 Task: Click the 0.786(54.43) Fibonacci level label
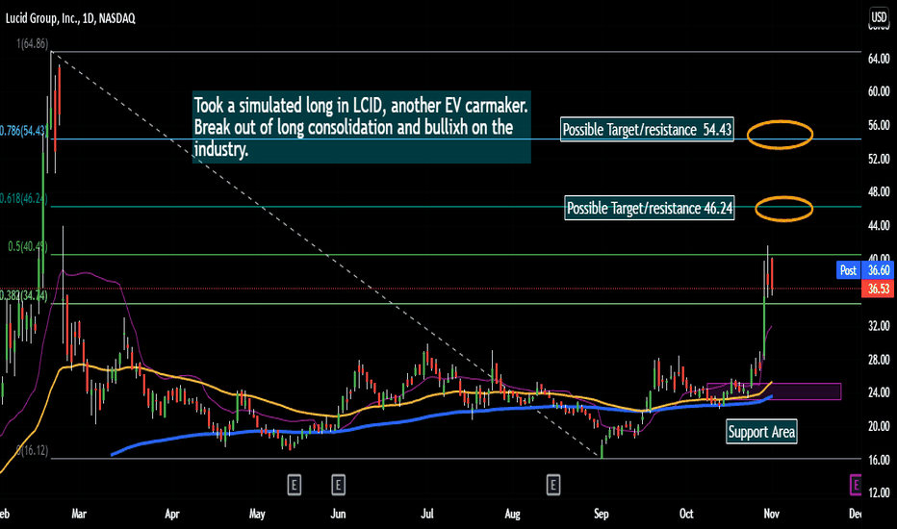(23, 131)
